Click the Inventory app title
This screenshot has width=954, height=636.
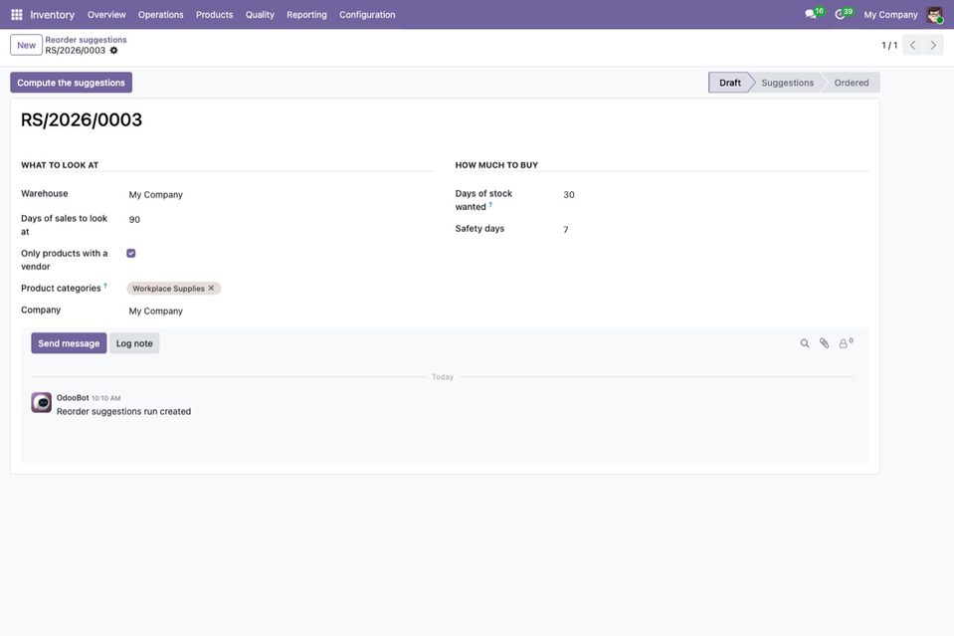[x=53, y=15]
